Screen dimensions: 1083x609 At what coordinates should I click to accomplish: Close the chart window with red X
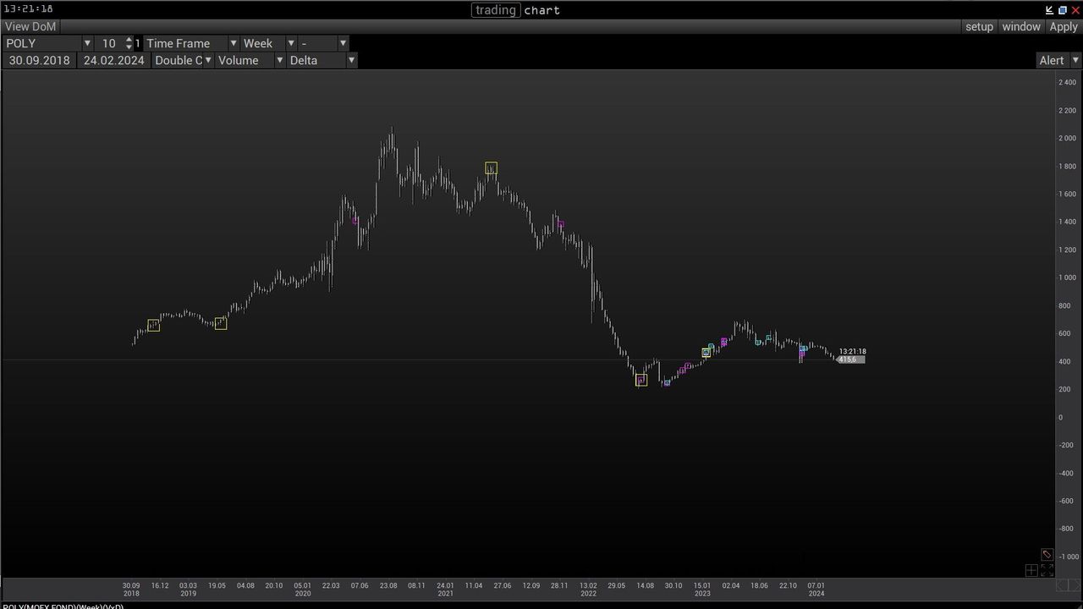coord(1075,10)
